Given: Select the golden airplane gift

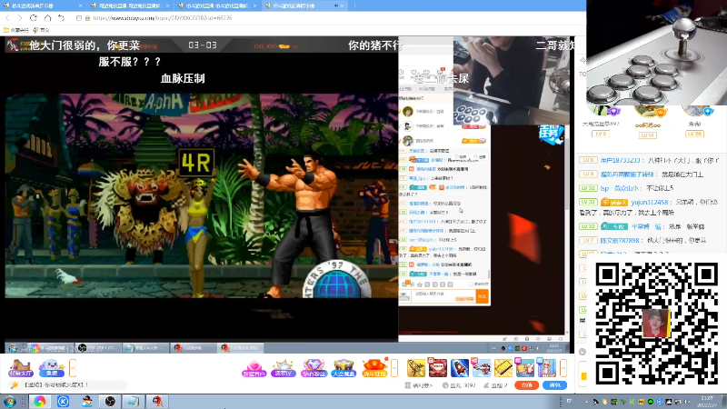Looking at the screenshot, I should tap(416, 368).
